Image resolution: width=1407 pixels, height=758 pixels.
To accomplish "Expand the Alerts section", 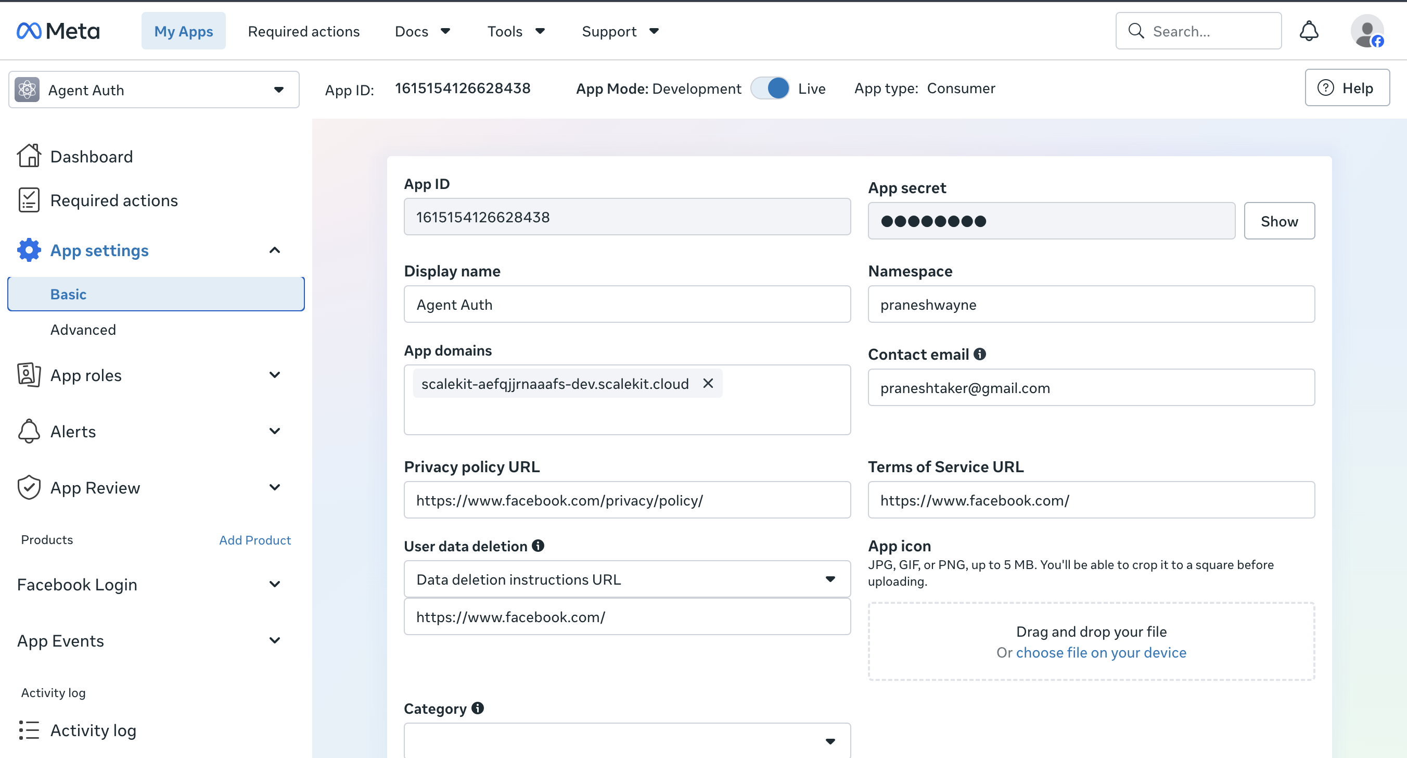I will [275, 431].
